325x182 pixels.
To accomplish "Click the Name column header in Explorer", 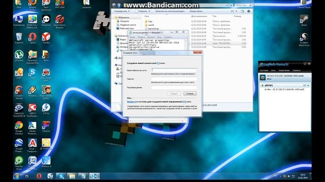I will click(x=147, y=16).
